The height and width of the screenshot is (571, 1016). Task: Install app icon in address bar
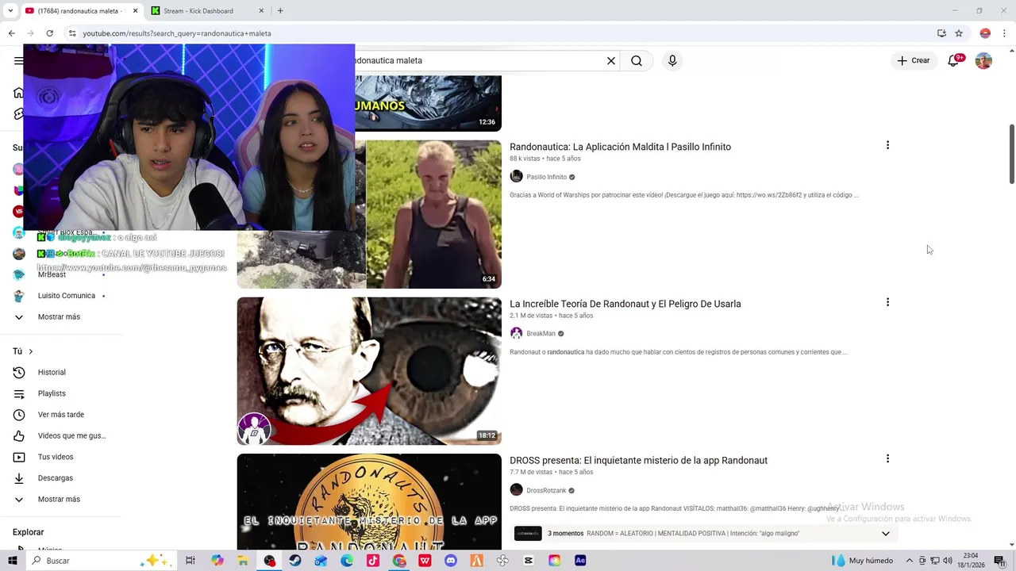(x=941, y=33)
